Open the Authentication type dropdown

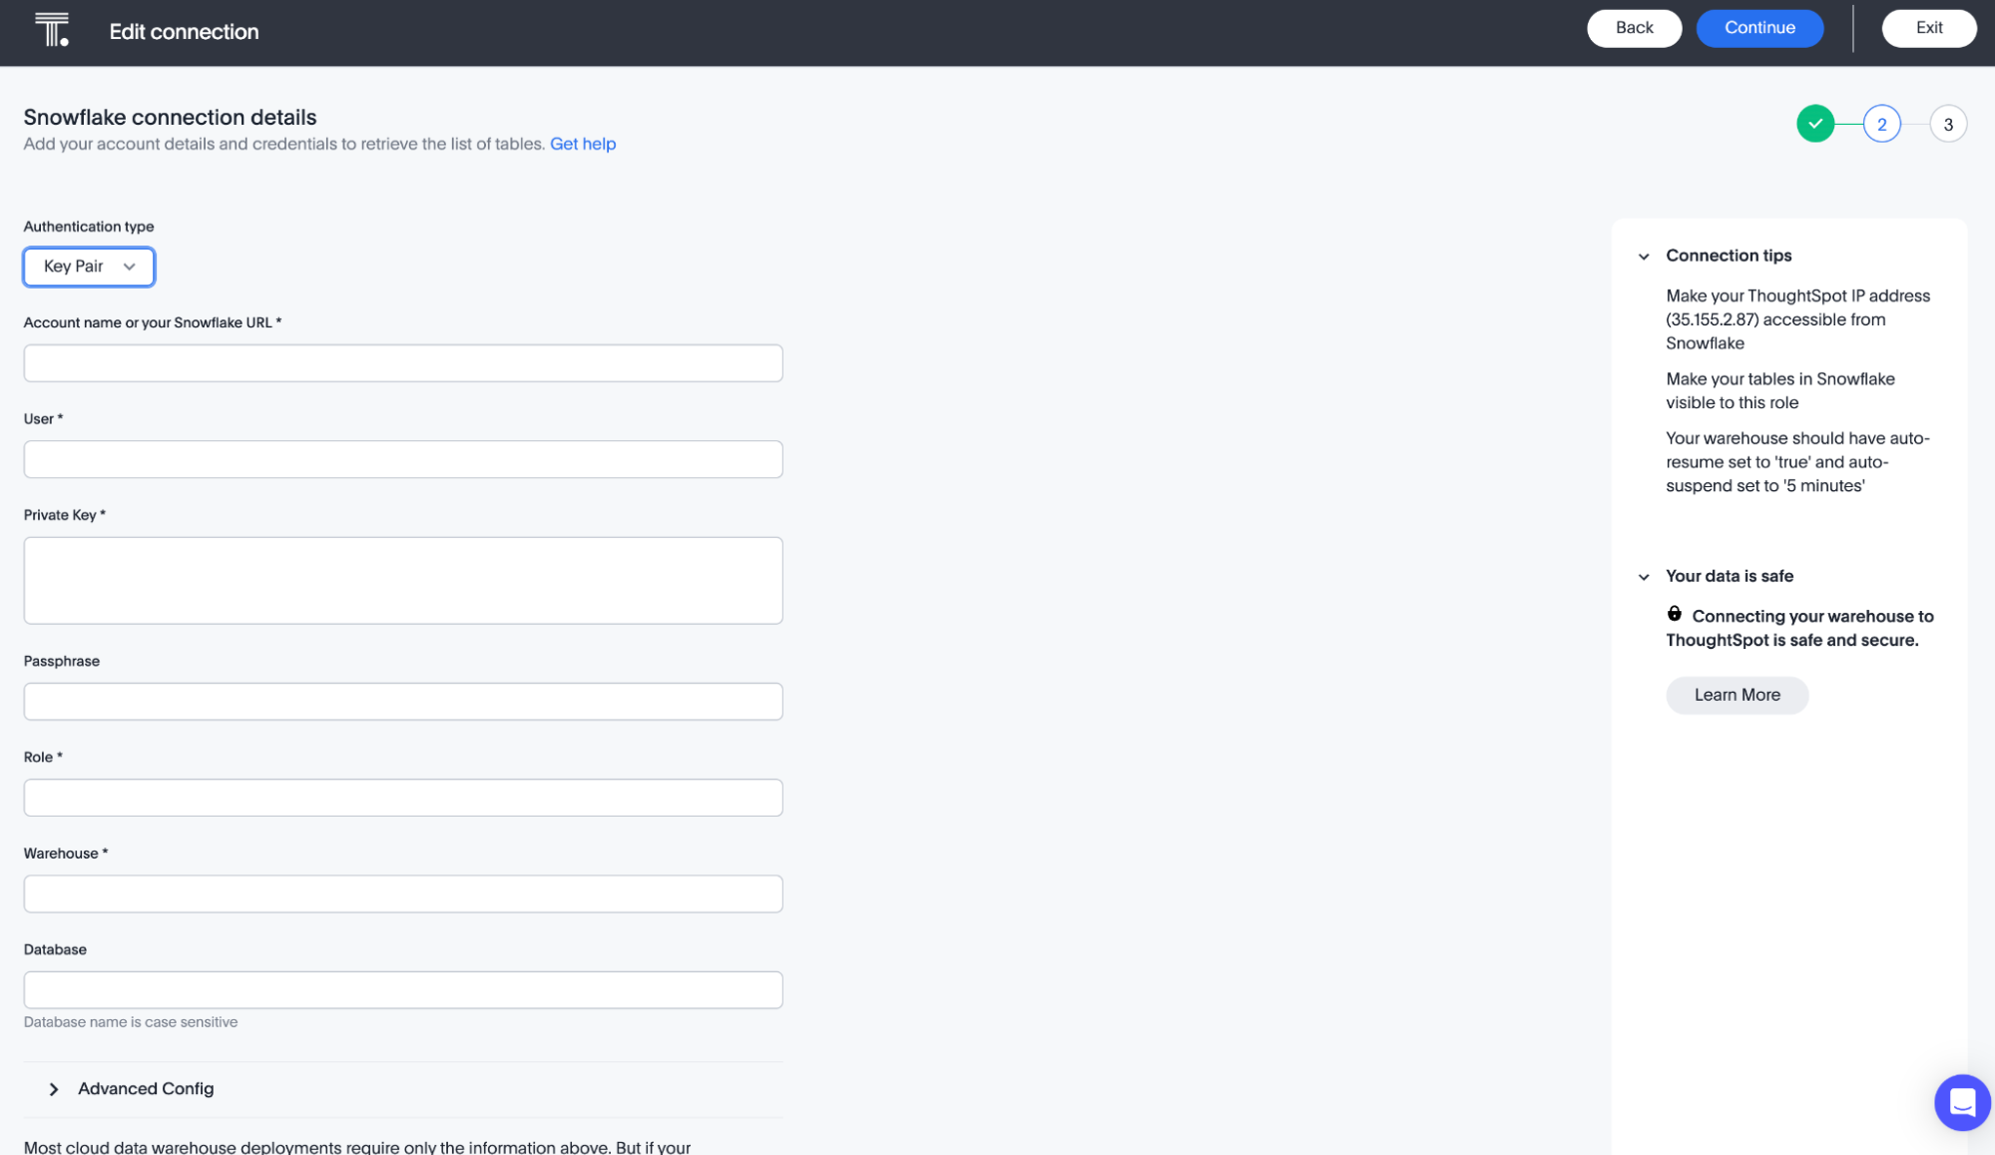coord(88,267)
